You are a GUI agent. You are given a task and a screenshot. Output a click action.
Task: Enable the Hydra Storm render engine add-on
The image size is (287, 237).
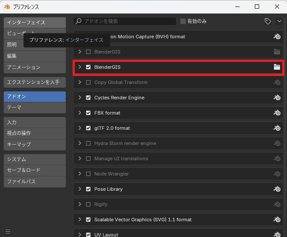click(x=88, y=143)
